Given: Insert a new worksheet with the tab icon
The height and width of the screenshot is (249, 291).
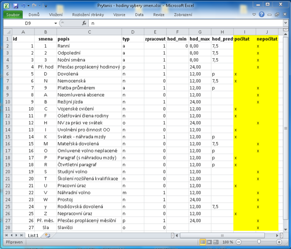Looking at the screenshot, I should click(47, 235).
